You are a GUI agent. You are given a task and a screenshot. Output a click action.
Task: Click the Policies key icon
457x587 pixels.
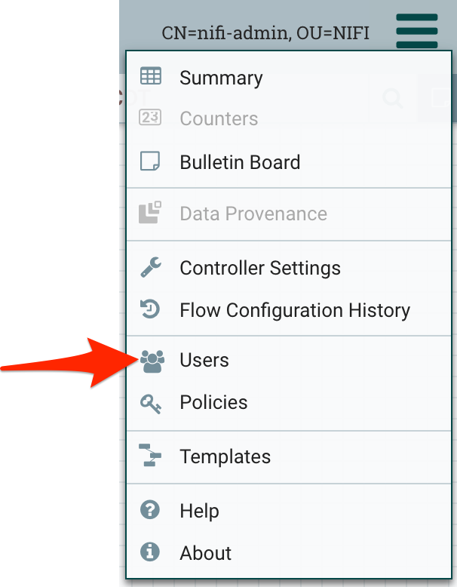151,403
